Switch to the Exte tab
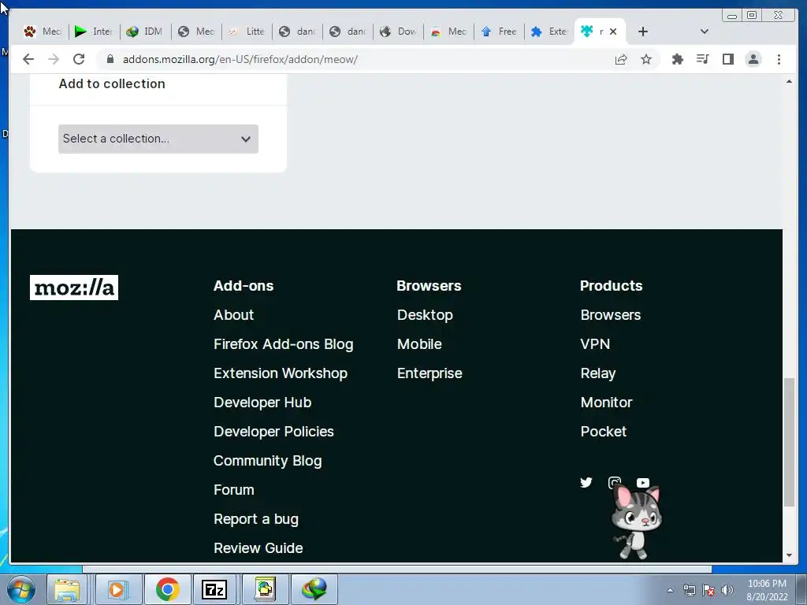This screenshot has height=605, width=807. click(549, 32)
